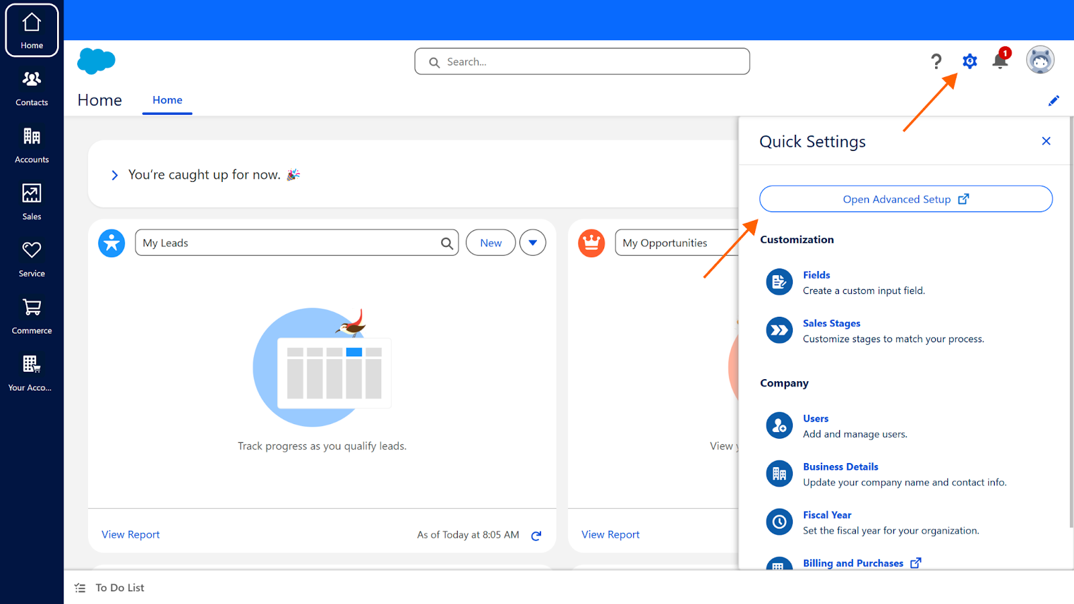Click the Salesforce cloud logo

click(x=97, y=61)
